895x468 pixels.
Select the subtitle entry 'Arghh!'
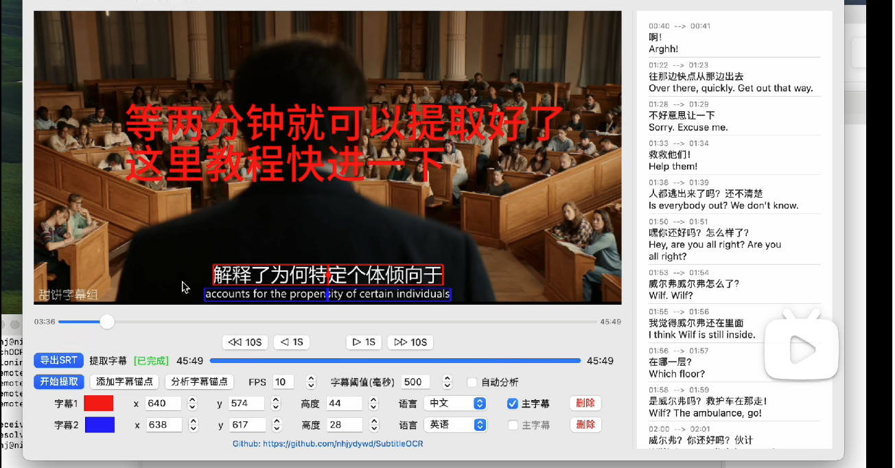[664, 49]
